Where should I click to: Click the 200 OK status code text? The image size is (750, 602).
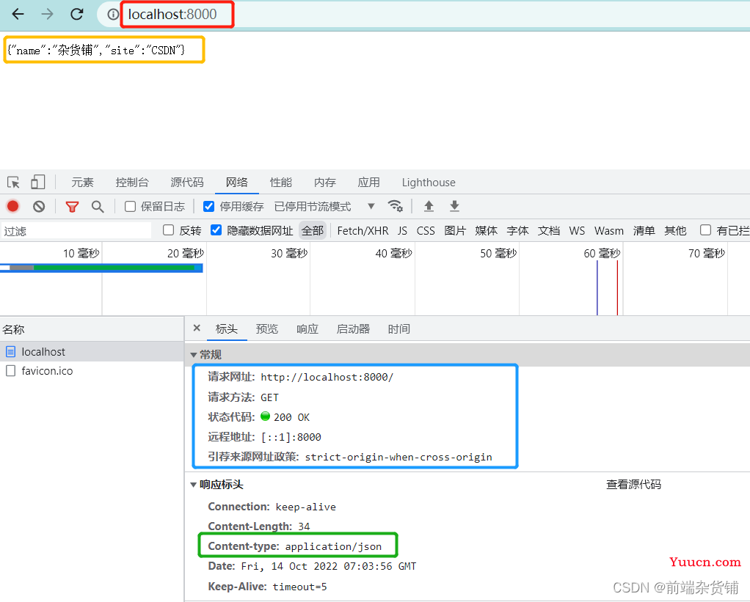(x=291, y=417)
